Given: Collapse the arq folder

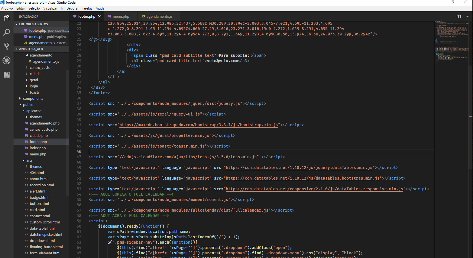Looking at the screenshot, I should tap(41, 160).
